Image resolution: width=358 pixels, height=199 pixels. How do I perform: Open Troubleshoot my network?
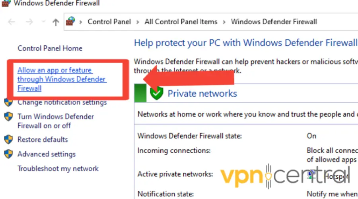pyautogui.click(x=58, y=168)
